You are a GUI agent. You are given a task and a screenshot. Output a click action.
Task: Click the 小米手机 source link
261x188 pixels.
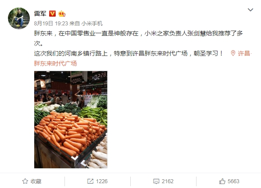pos(92,24)
